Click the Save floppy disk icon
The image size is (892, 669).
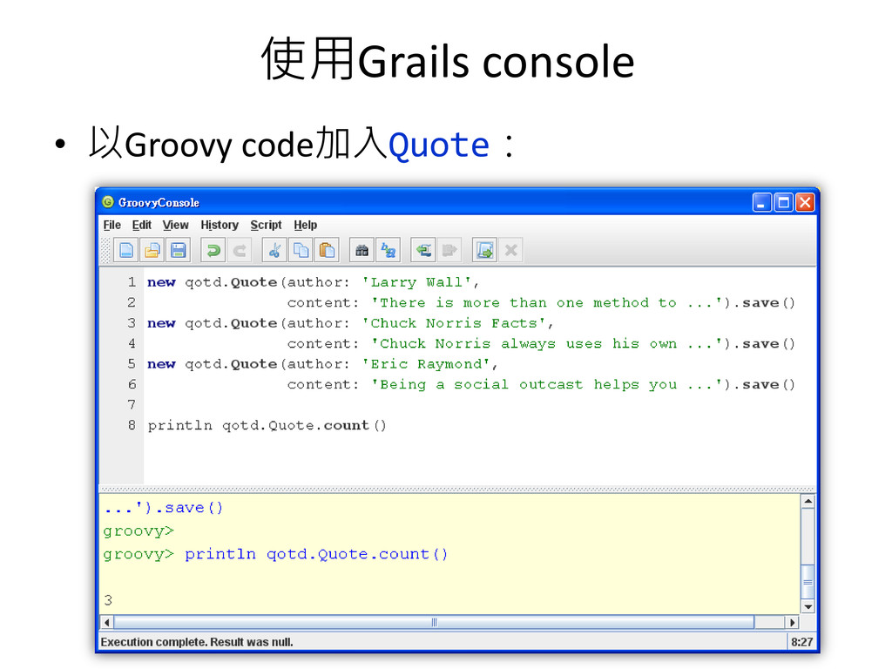pyautogui.click(x=179, y=250)
